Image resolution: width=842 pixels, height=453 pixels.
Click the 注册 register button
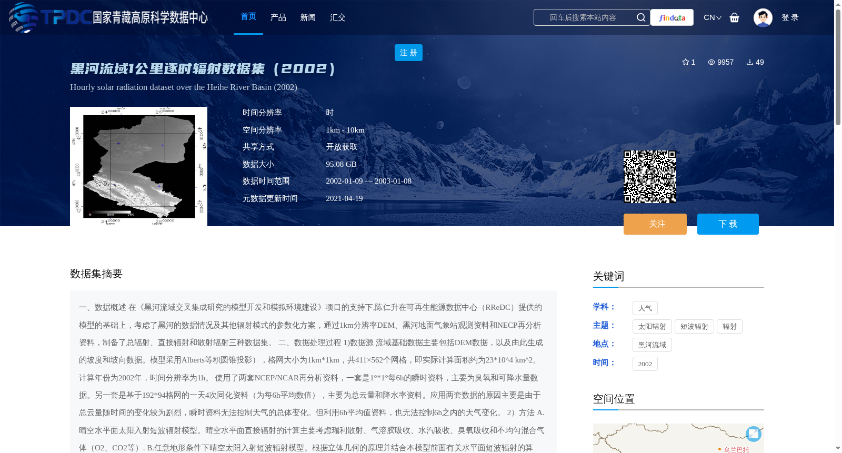coord(408,53)
